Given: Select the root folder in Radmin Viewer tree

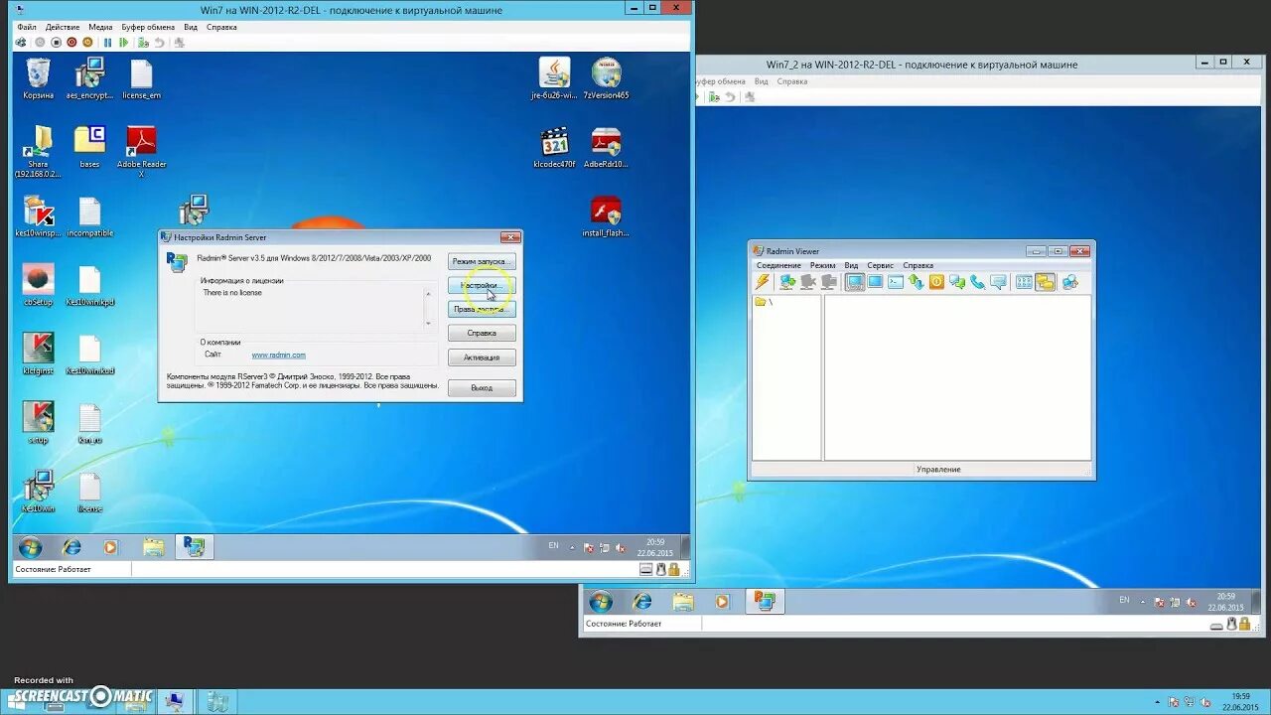Looking at the screenshot, I should [763, 302].
